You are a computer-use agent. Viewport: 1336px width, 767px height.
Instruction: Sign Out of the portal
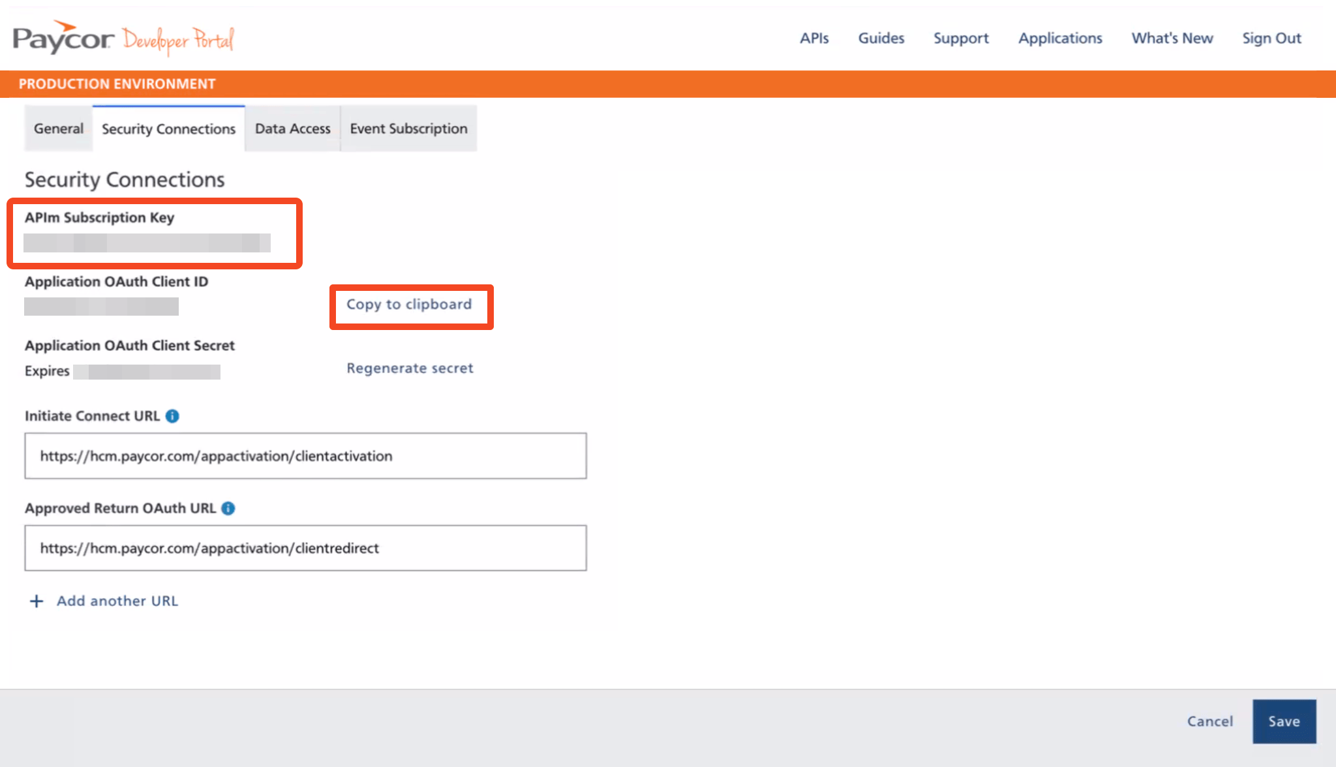pyautogui.click(x=1271, y=38)
